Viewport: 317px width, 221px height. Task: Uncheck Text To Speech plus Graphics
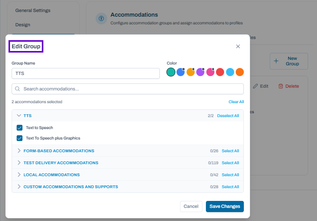pos(20,138)
